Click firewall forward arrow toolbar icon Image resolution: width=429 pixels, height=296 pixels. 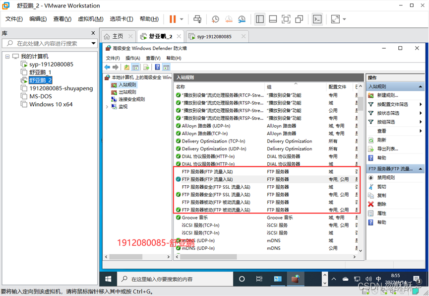click(x=116, y=67)
